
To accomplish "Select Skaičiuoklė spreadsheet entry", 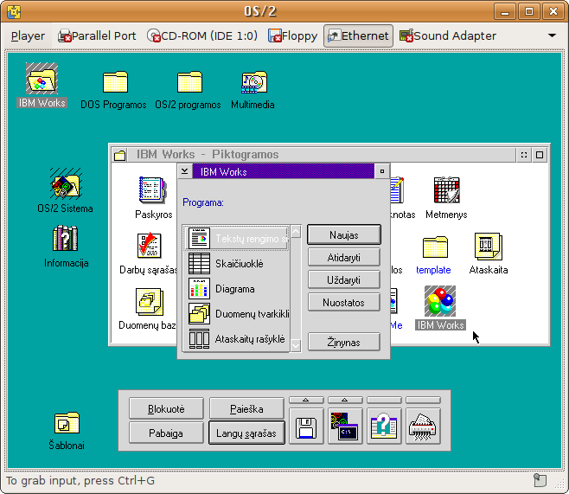I will point(237,264).
